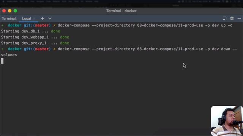Toggle terminal window view mode icon
Viewport: 243px width, 136px height.
[224, 19]
